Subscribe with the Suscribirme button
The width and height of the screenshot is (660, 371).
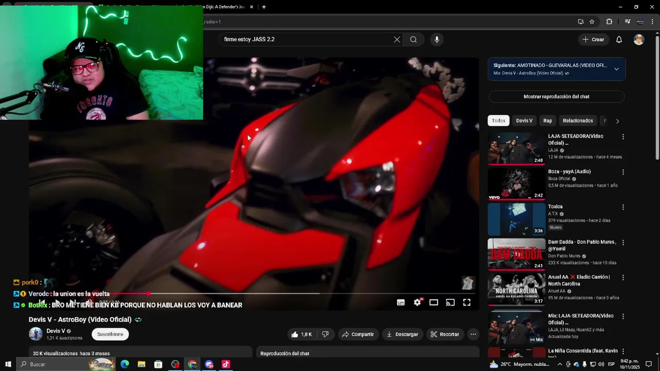pyautogui.click(x=110, y=334)
